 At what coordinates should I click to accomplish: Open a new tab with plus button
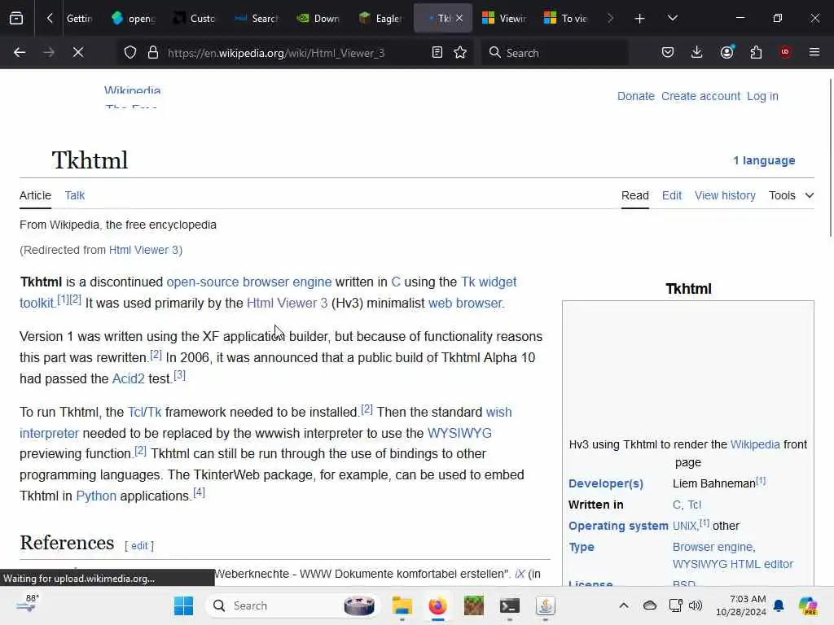click(x=639, y=19)
